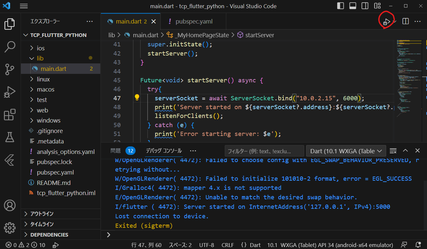
Task: Click the lightbulb code action icon
Action: tap(137, 97)
